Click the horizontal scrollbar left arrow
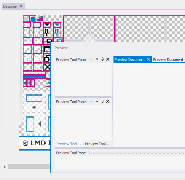The width and height of the screenshot is (185, 180). (x=5, y=167)
